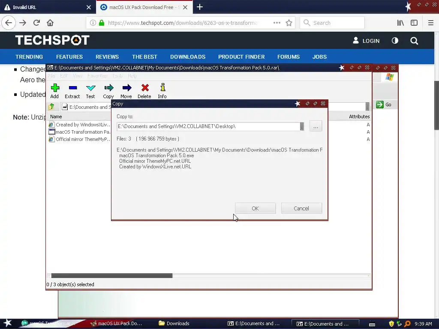Screen dimensions: 439x329
Task: Click the Add icon in 7-Zip toolbar
Action: (54, 91)
